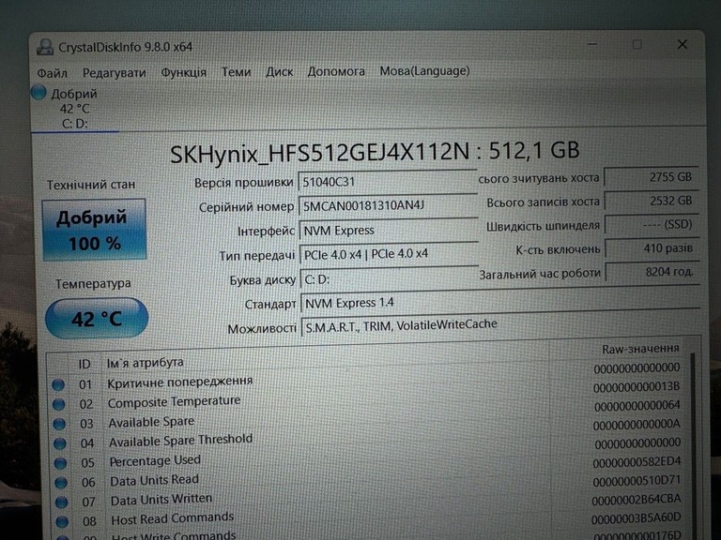This screenshot has width=721, height=540.
Task: Click the standard field NVM Express 1.4
Action: click(499, 303)
